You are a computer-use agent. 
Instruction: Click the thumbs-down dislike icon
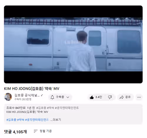pyautogui.click(x=110, y=97)
